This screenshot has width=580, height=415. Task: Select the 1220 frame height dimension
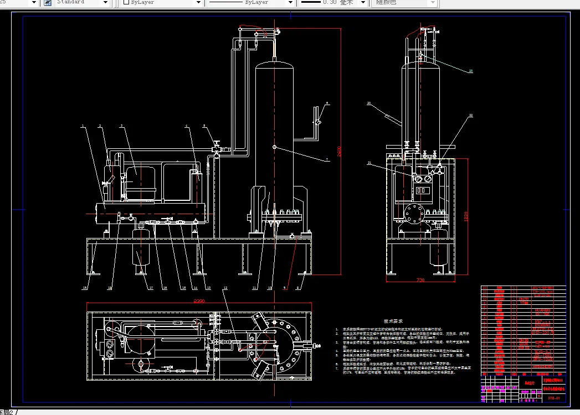tap(466, 216)
